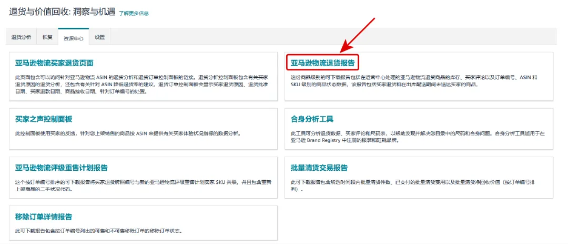
Task: Select the 资源中心 tab
Action: [x=74, y=37]
